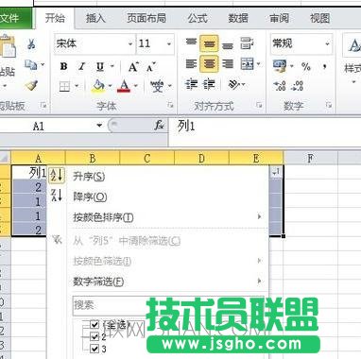Image resolution: width=361 pixels, height=359 pixels.
Task: Switch to the 页面布局 tab
Action: (146, 18)
